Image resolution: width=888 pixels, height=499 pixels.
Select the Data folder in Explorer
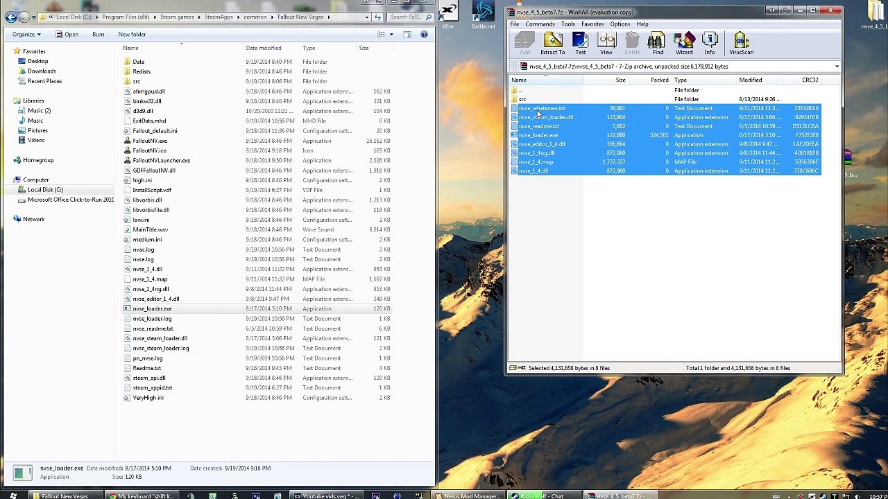(x=138, y=61)
